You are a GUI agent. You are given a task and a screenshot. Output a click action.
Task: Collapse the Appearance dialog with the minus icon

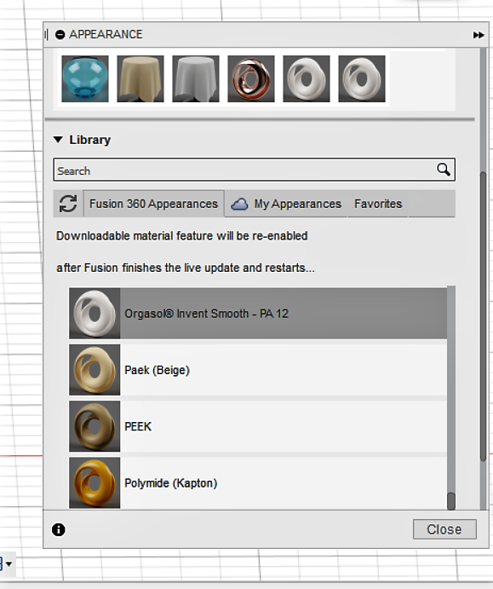point(60,35)
